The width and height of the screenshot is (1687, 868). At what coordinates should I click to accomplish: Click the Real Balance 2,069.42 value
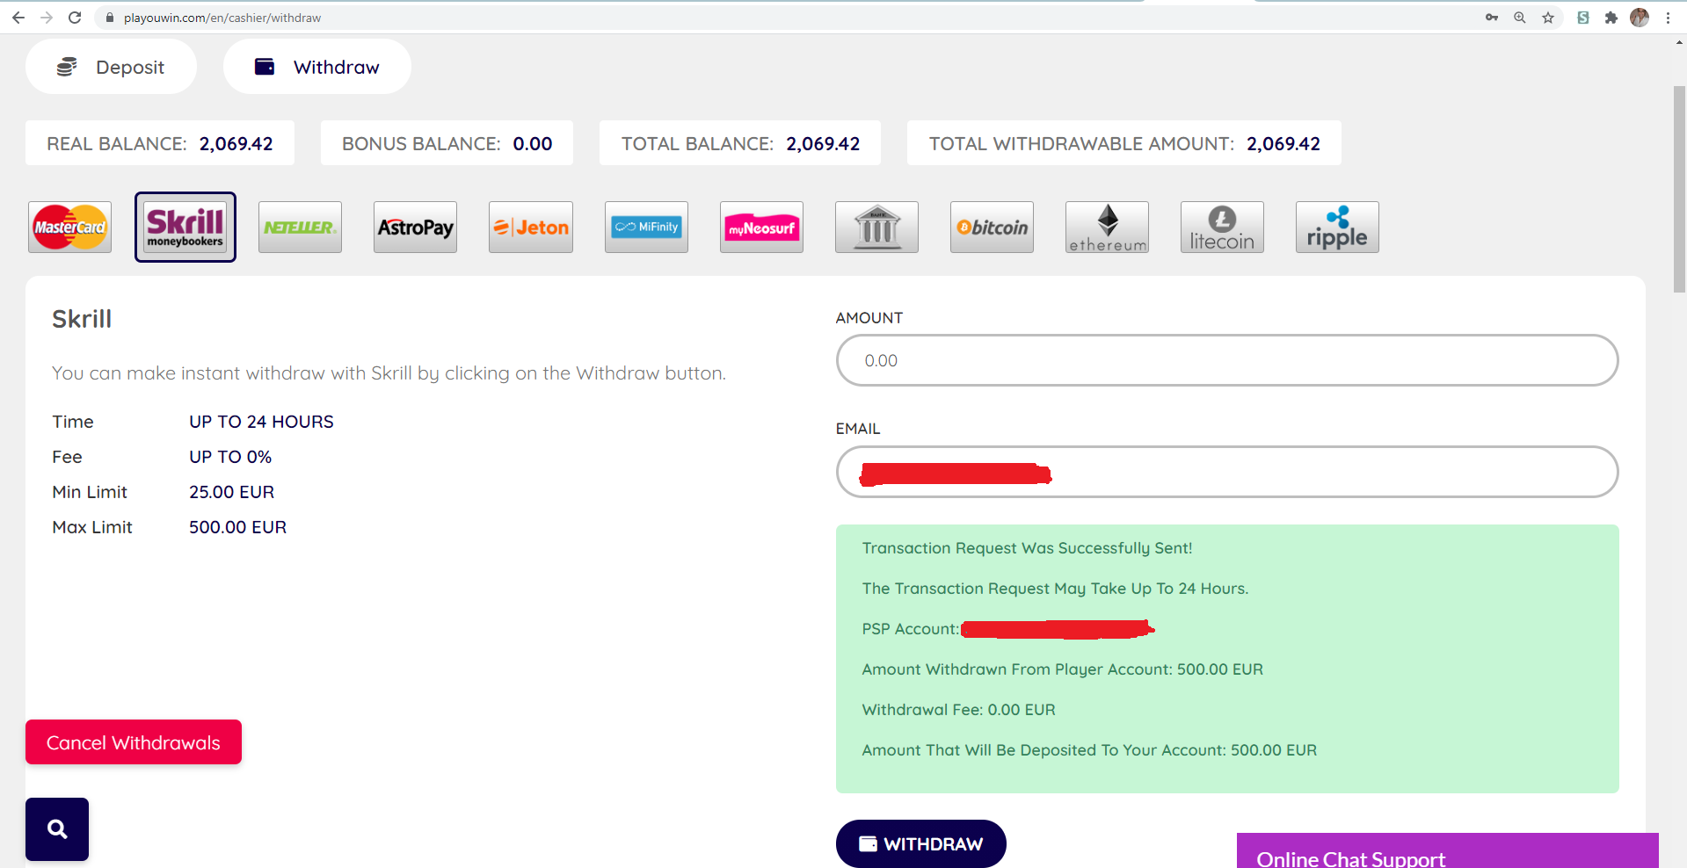point(236,144)
